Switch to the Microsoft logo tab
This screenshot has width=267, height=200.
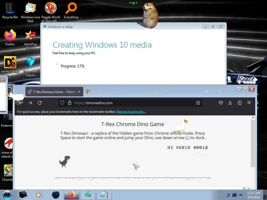pos(88,91)
